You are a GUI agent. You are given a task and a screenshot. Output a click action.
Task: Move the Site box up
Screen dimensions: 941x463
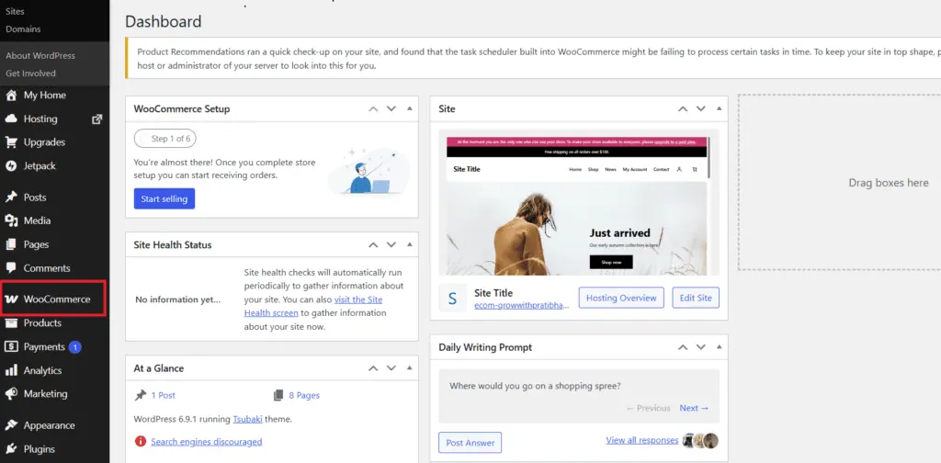[x=683, y=108]
